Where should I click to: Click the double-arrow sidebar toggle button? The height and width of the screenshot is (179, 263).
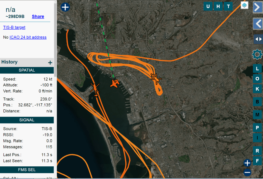258,39
